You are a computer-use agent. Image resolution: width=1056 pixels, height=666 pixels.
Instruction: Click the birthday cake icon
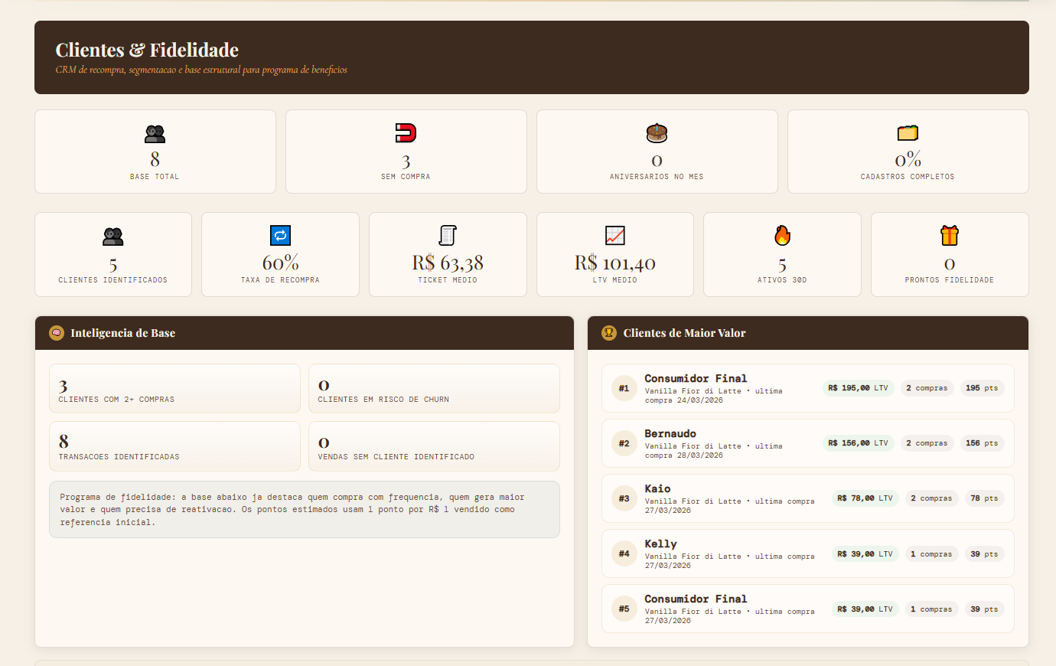click(x=657, y=133)
